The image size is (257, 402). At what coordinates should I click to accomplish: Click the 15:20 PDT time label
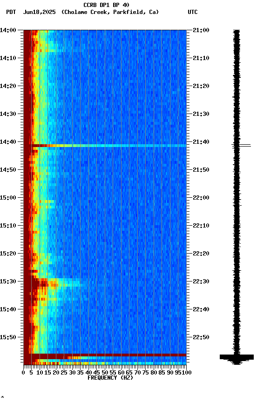click(x=8, y=254)
